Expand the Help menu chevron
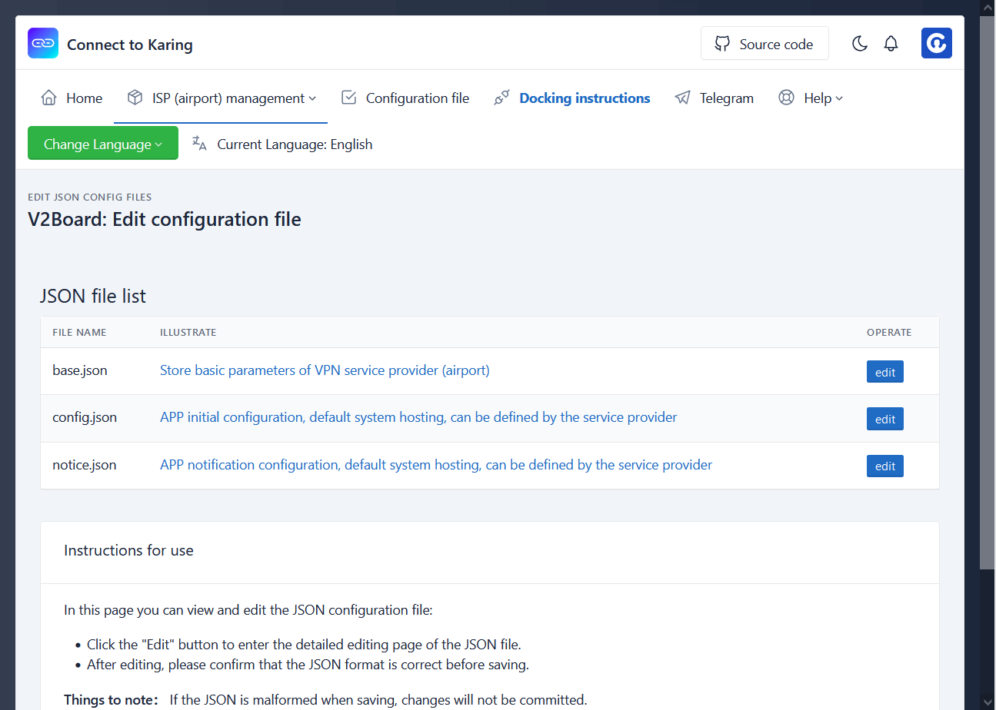The image size is (996, 710). 839,98
